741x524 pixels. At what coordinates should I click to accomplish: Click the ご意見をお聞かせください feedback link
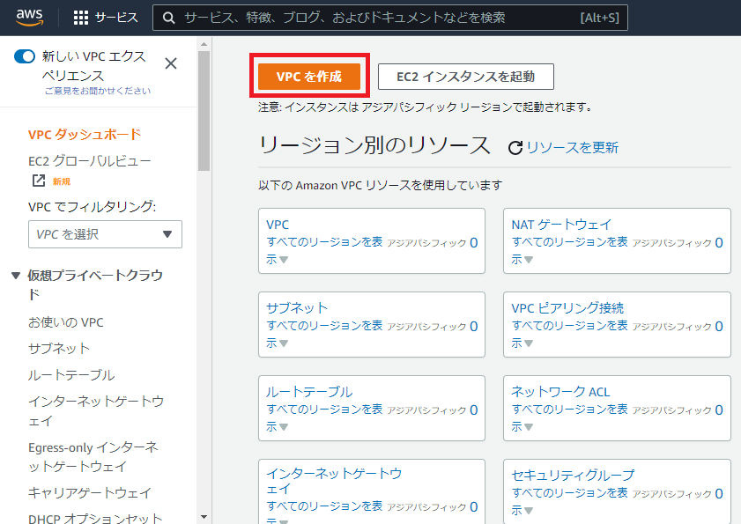pyautogui.click(x=97, y=91)
